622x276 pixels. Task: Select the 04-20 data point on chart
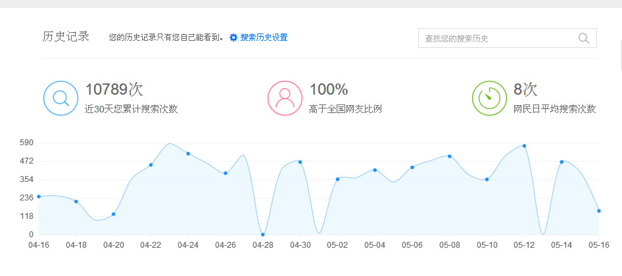(x=114, y=214)
